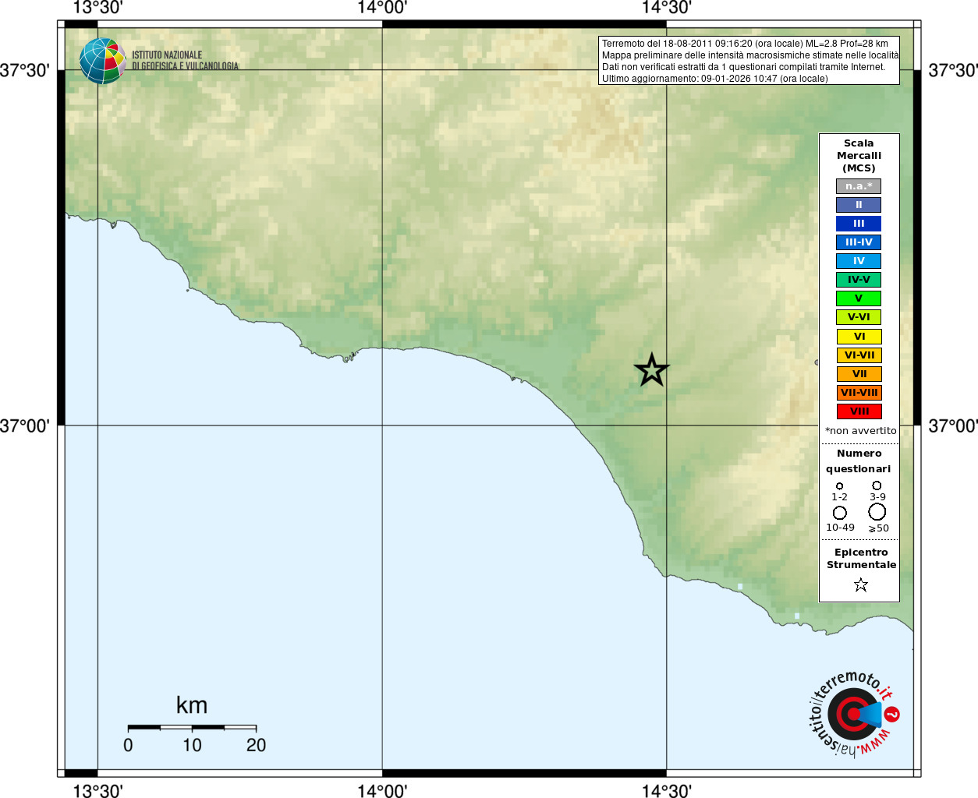Click the III-IV legend swatch
This screenshot has width=978, height=798.
click(x=859, y=242)
